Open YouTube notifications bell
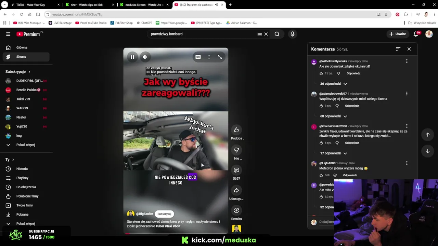The image size is (438, 246). click(416, 34)
